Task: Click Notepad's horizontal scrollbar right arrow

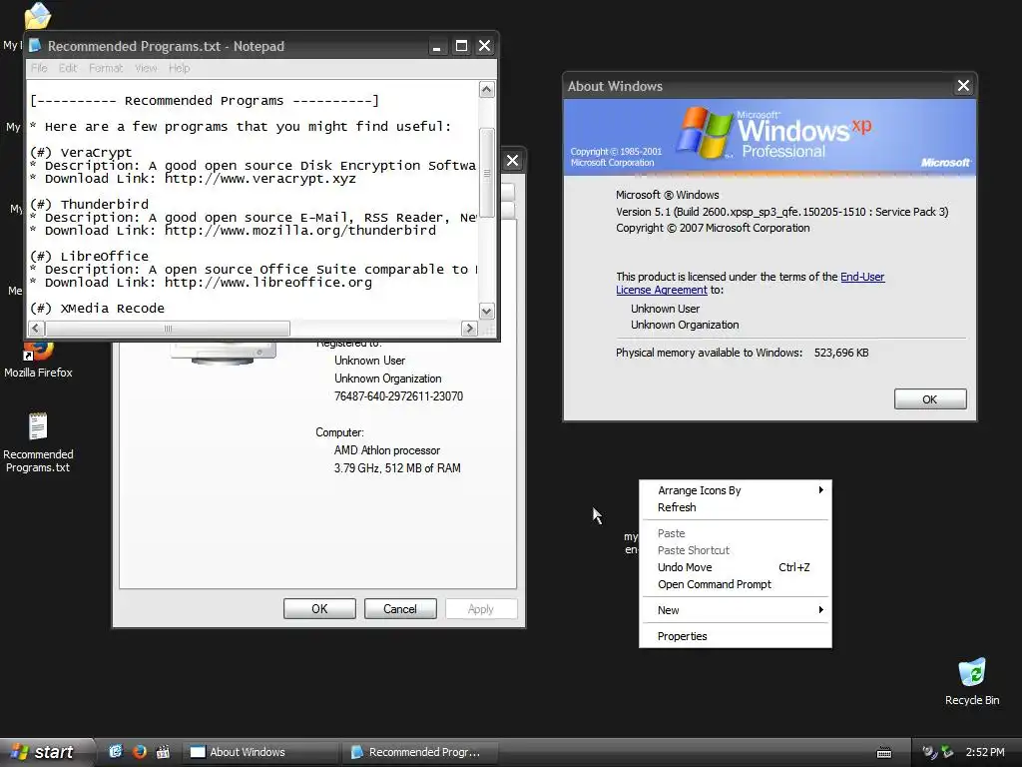Action: pos(469,328)
